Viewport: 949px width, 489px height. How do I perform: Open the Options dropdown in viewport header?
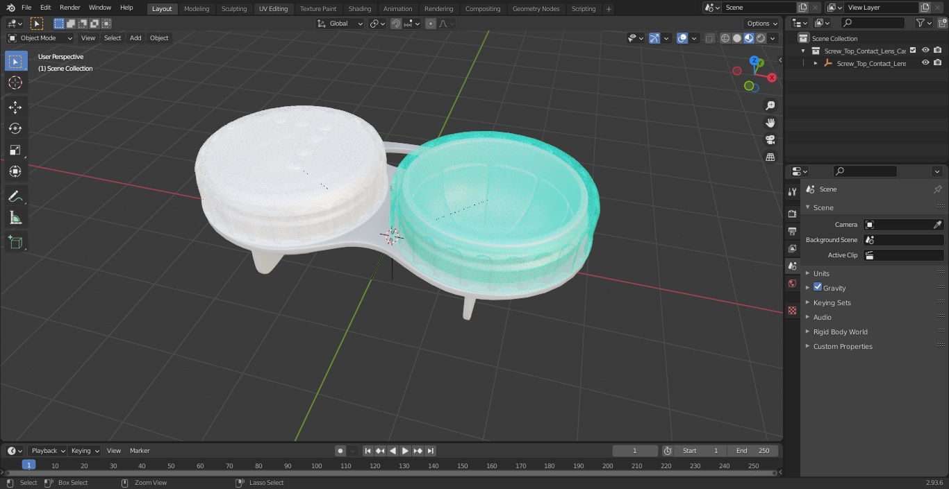tap(762, 24)
